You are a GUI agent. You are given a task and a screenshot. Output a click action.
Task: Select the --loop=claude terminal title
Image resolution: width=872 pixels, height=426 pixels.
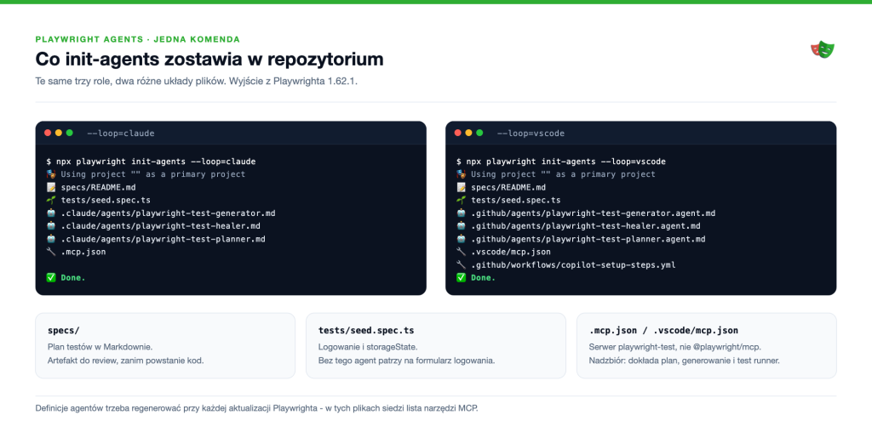click(121, 133)
